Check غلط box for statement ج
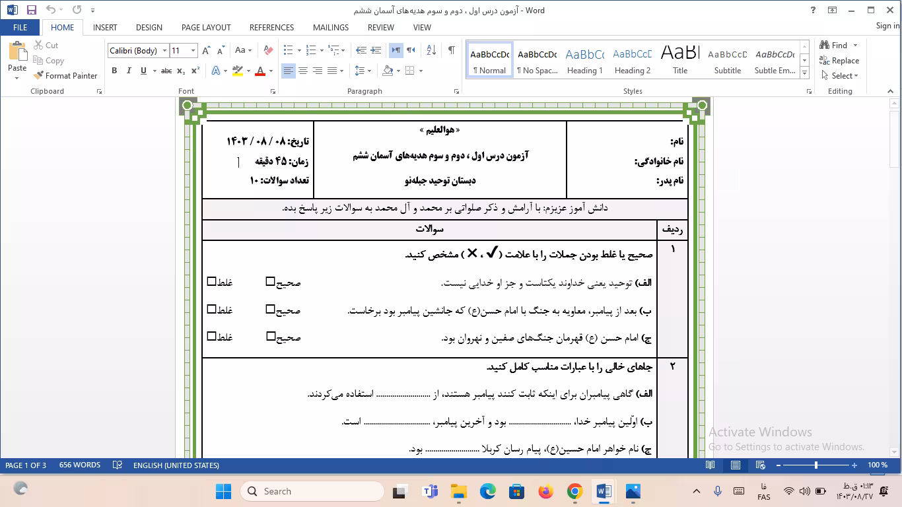 click(211, 337)
